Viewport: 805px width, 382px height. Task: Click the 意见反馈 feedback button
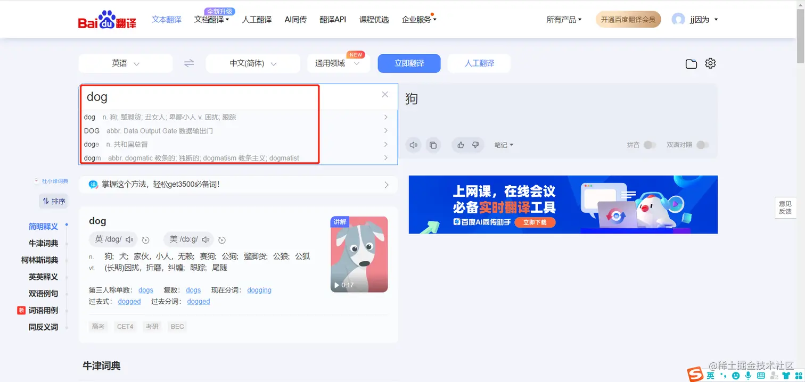tap(785, 207)
